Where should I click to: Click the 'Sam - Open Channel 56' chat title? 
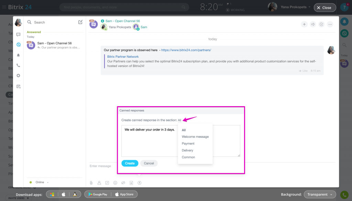(x=123, y=21)
